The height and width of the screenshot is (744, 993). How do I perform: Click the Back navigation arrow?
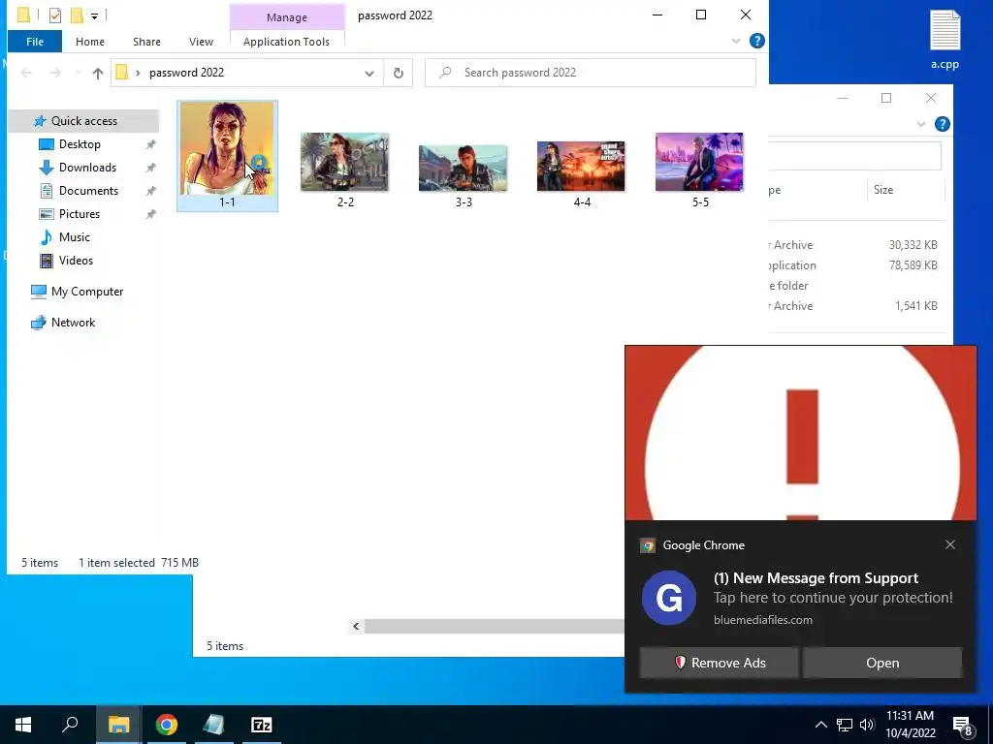26,73
